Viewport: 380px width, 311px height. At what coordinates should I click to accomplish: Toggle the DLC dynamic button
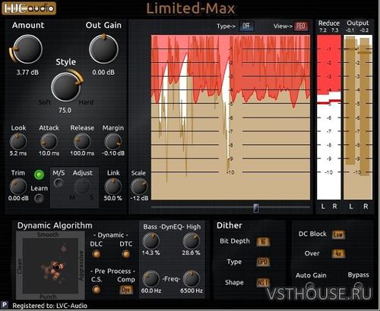(x=97, y=254)
